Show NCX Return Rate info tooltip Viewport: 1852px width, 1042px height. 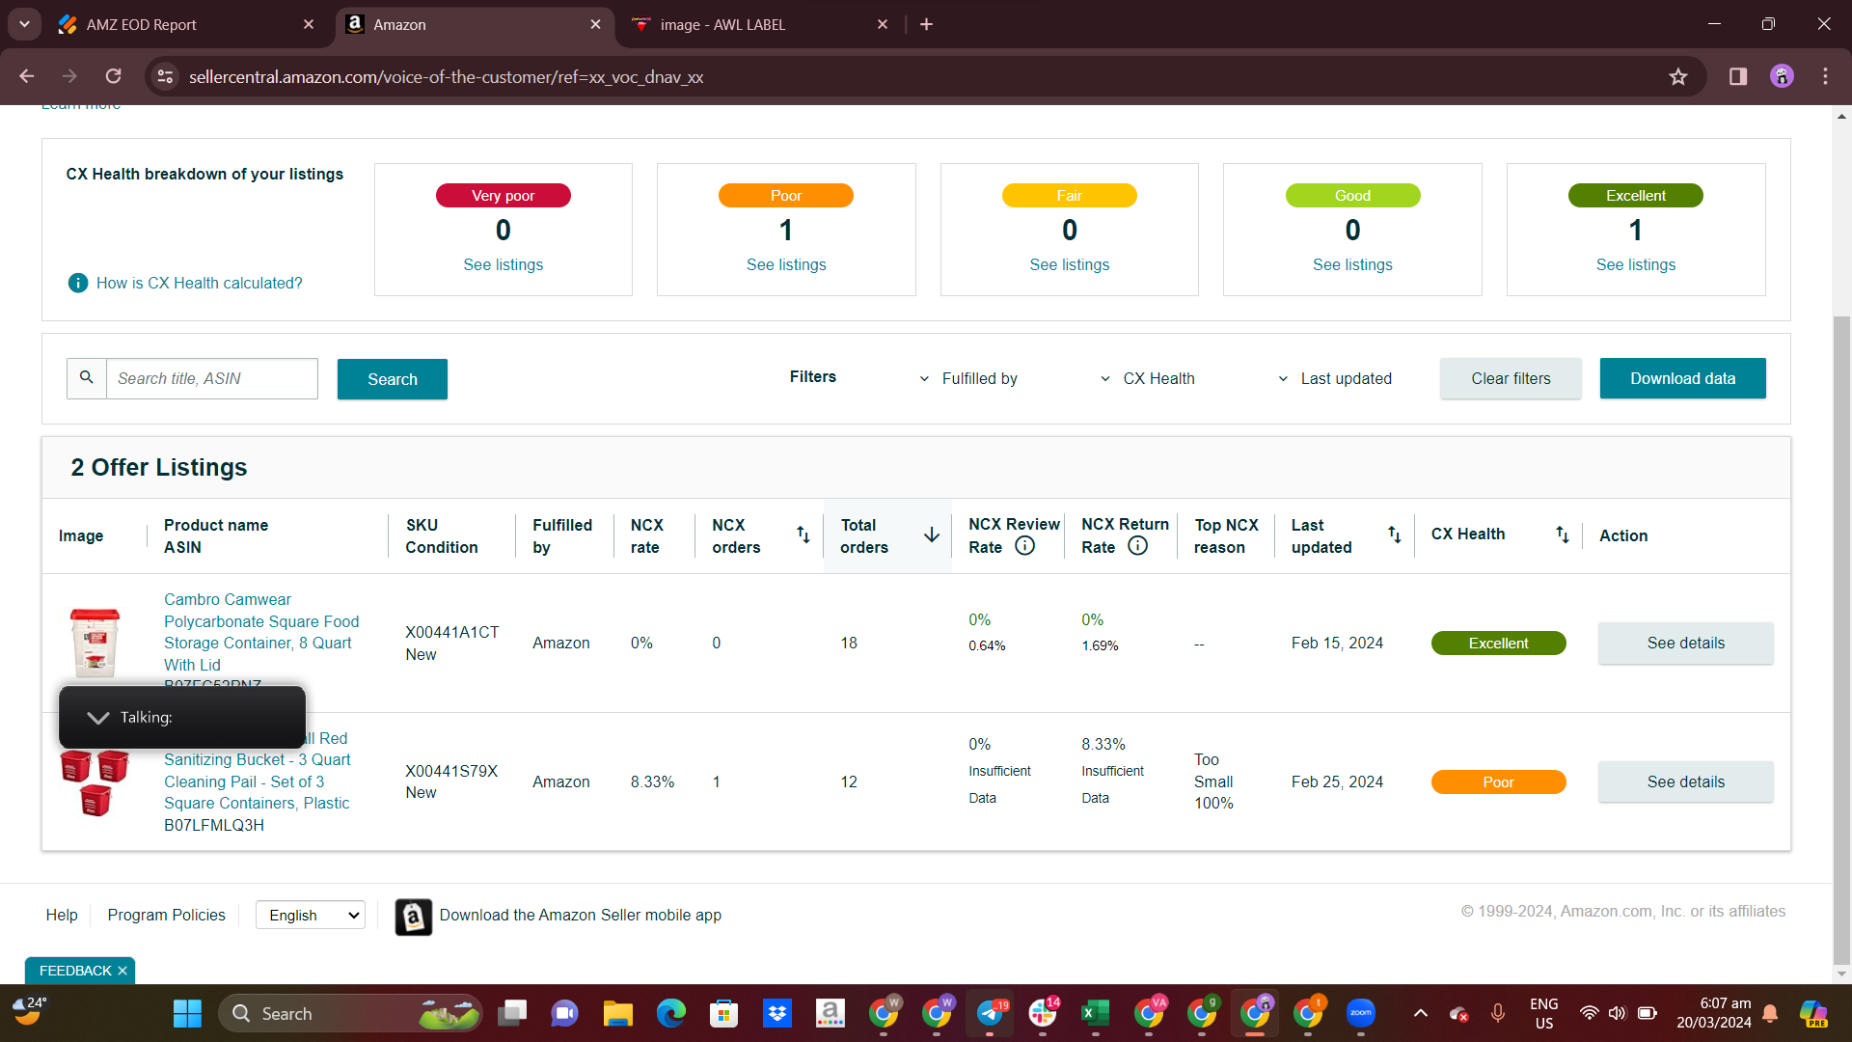click(1138, 546)
